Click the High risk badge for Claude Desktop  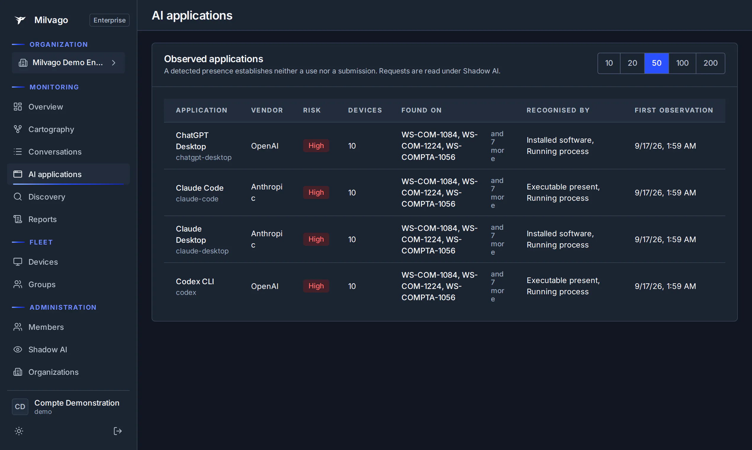(316, 239)
